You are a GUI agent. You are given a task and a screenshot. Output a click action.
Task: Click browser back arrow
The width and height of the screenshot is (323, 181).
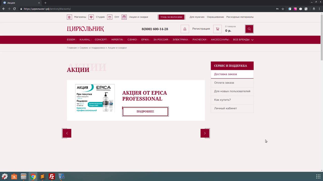pyautogui.click(x=4, y=9)
